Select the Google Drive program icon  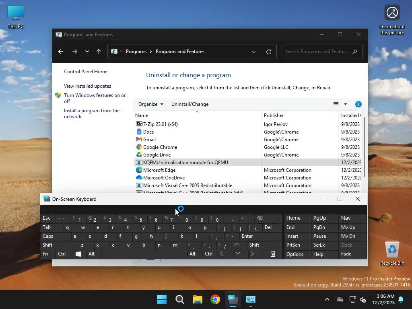pos(139,154)
